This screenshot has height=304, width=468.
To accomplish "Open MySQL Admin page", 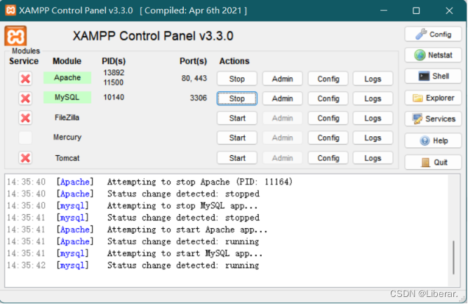I will [x=282, y=98].
